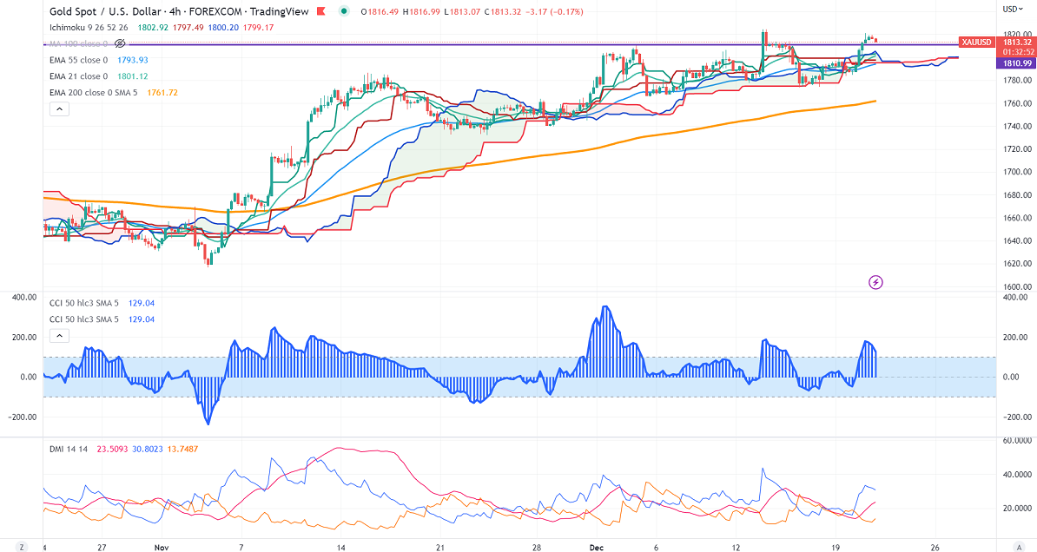Select the DMI 14 14 legend
Image resolution: width=1037 pixels, height=552 pixels.
[x=69, y=449]
